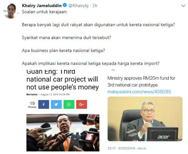The width and height of the screenshot is (188, 154).
Task: Open the malaysiakini.com/news/459285 link
Action: coord(139,92)
